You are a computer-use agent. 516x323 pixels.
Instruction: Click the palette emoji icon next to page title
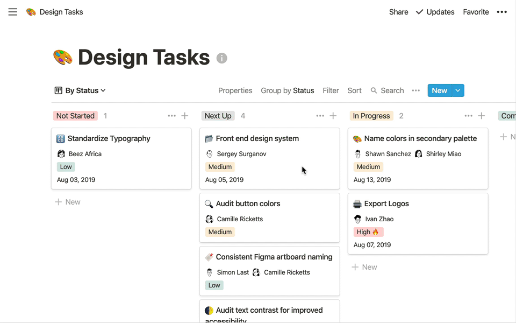[x=63, y=57]
